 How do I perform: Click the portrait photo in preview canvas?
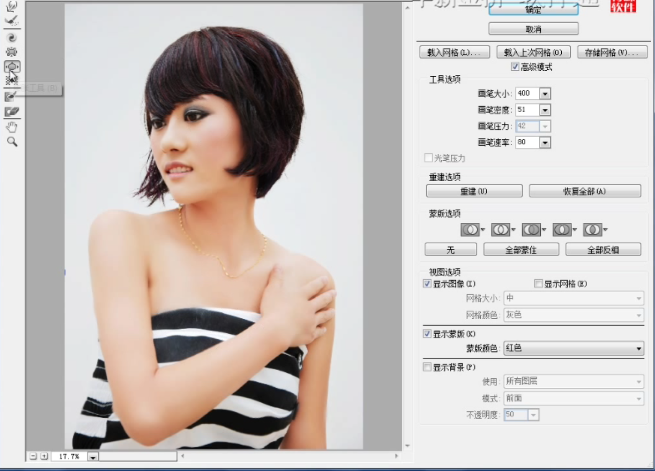click(x=213, y=226)
